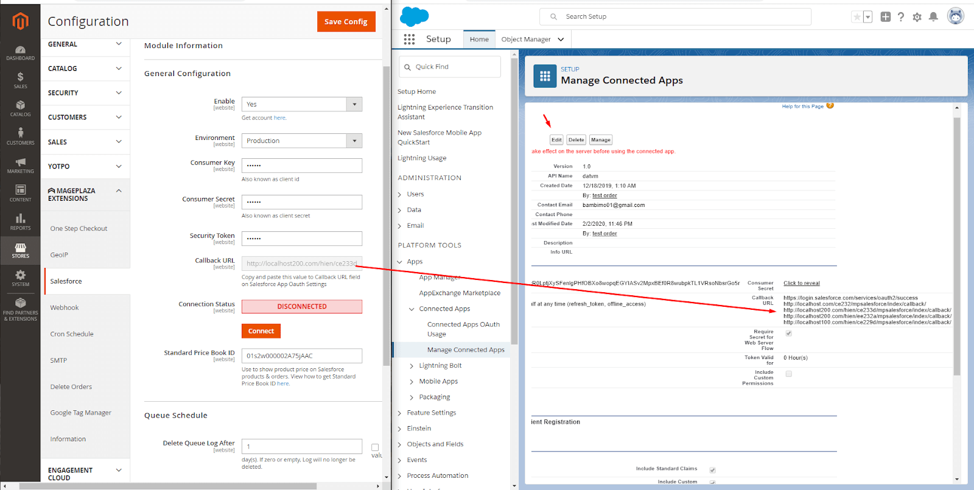Open Stores icon in Magento sidebar
Viewport: 974px width, 490px height.
tap(20, 250)
